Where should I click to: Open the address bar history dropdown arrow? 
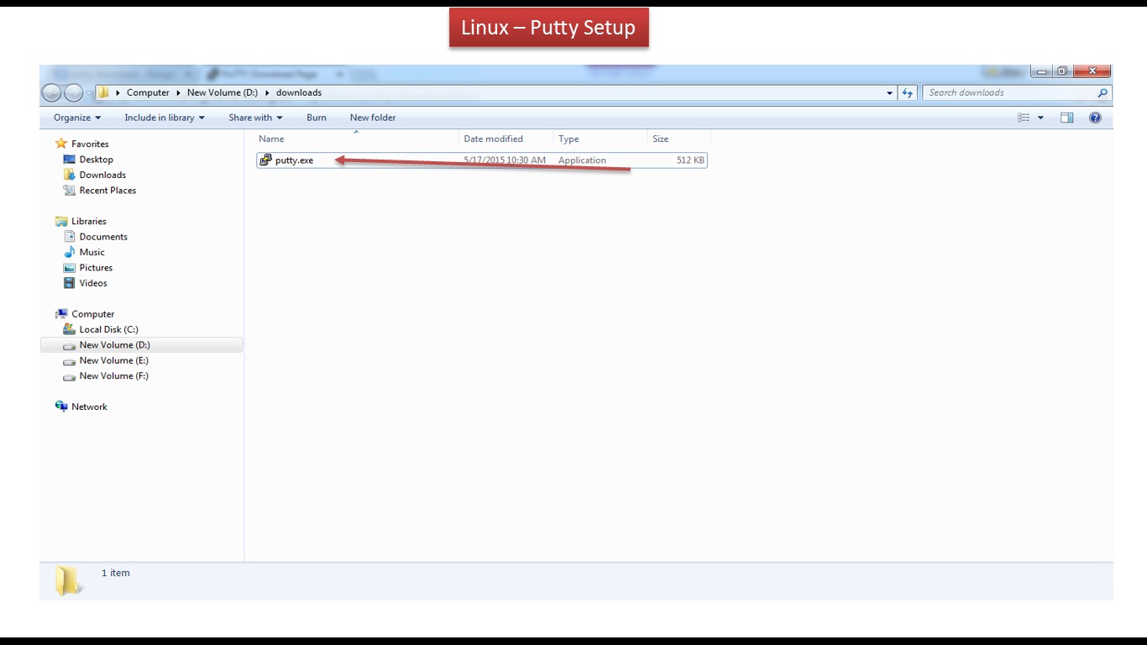point(890,93)
